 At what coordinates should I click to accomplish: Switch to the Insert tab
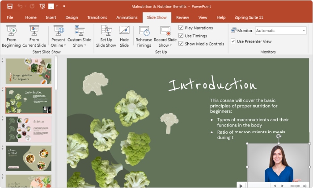(51, 17)
